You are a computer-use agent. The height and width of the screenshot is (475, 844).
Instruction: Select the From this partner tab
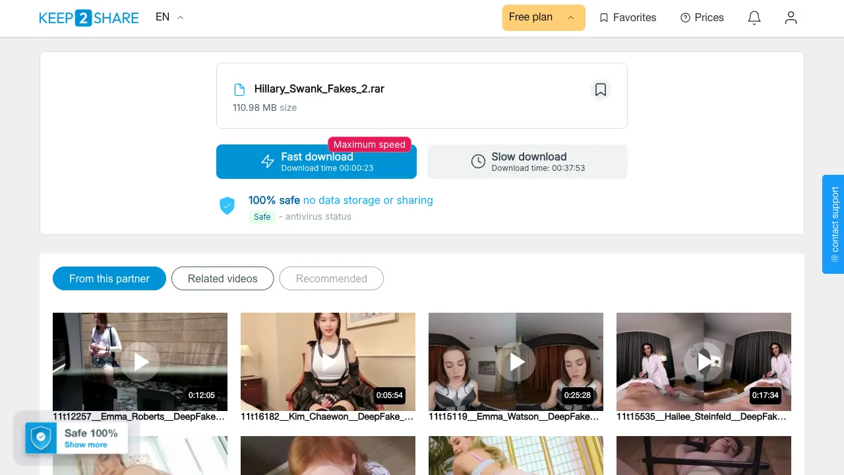[x=109, y=278]
